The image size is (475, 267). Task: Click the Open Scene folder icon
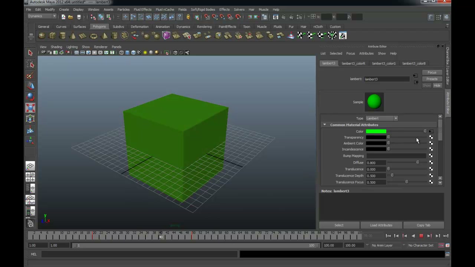(x=71, y=17)
